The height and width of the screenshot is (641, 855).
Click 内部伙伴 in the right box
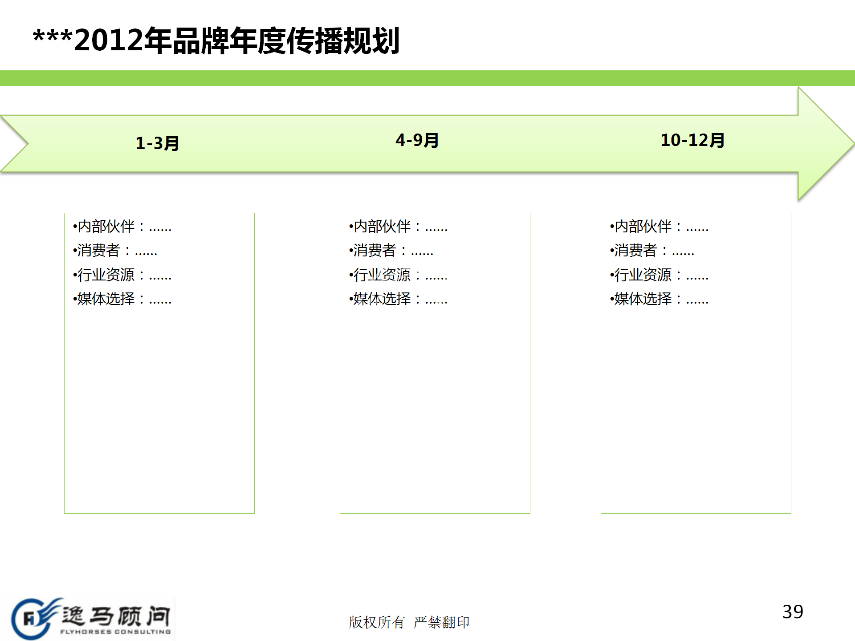tap(643, 227)
